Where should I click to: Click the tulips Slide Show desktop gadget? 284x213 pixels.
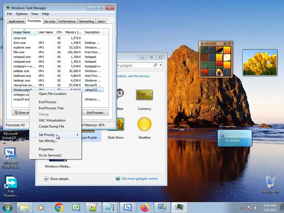coord(260,63)
